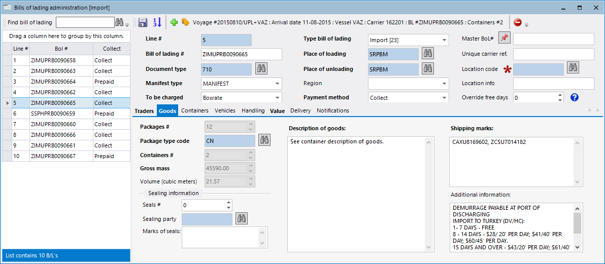This screenshot has width=605, height=264.
Task: Click the sort line numbers icon
Action: [157, 22]
